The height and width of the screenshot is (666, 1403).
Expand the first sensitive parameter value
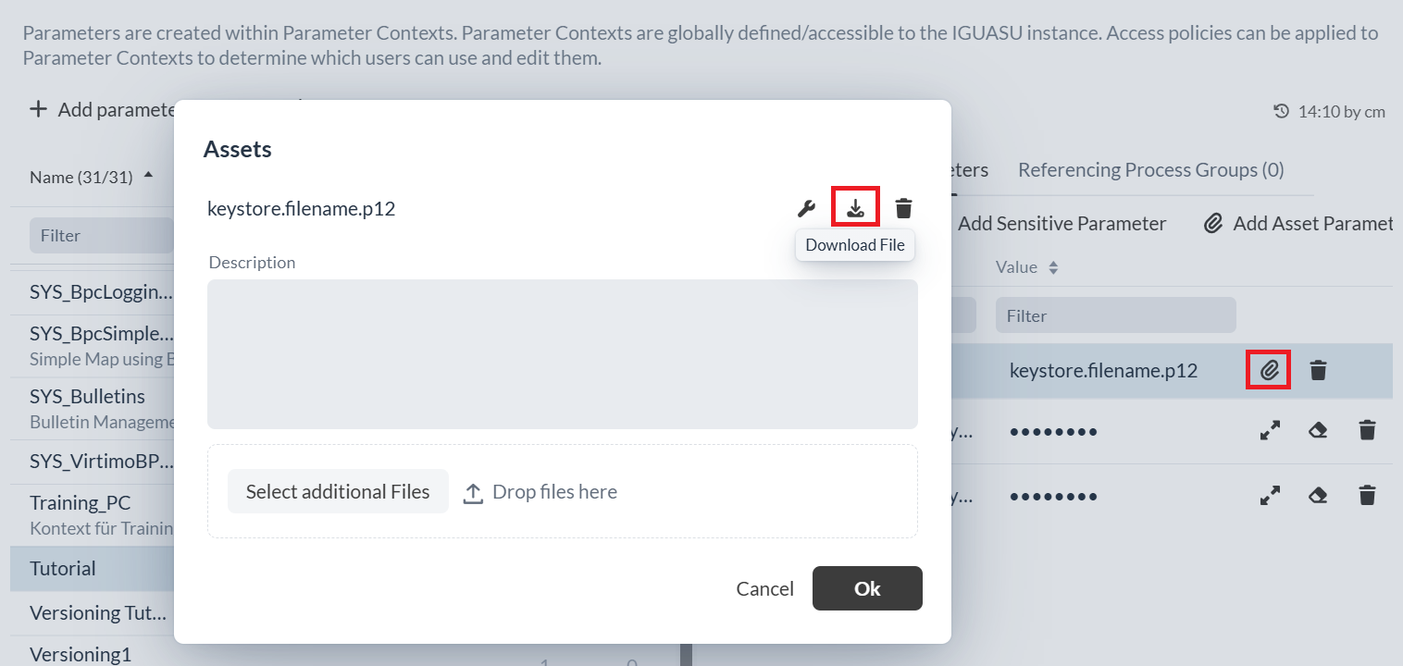(1271, 430)
